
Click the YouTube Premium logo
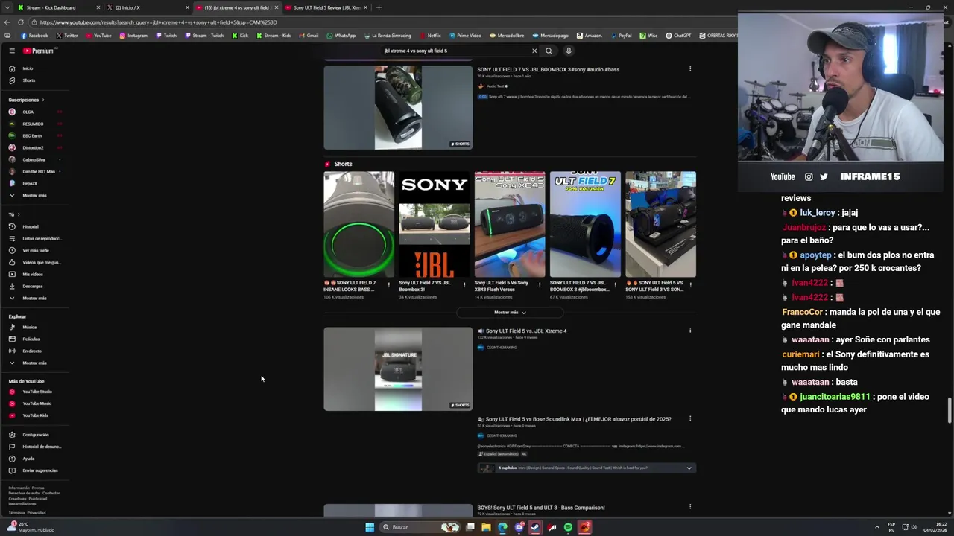click(40, 51)
